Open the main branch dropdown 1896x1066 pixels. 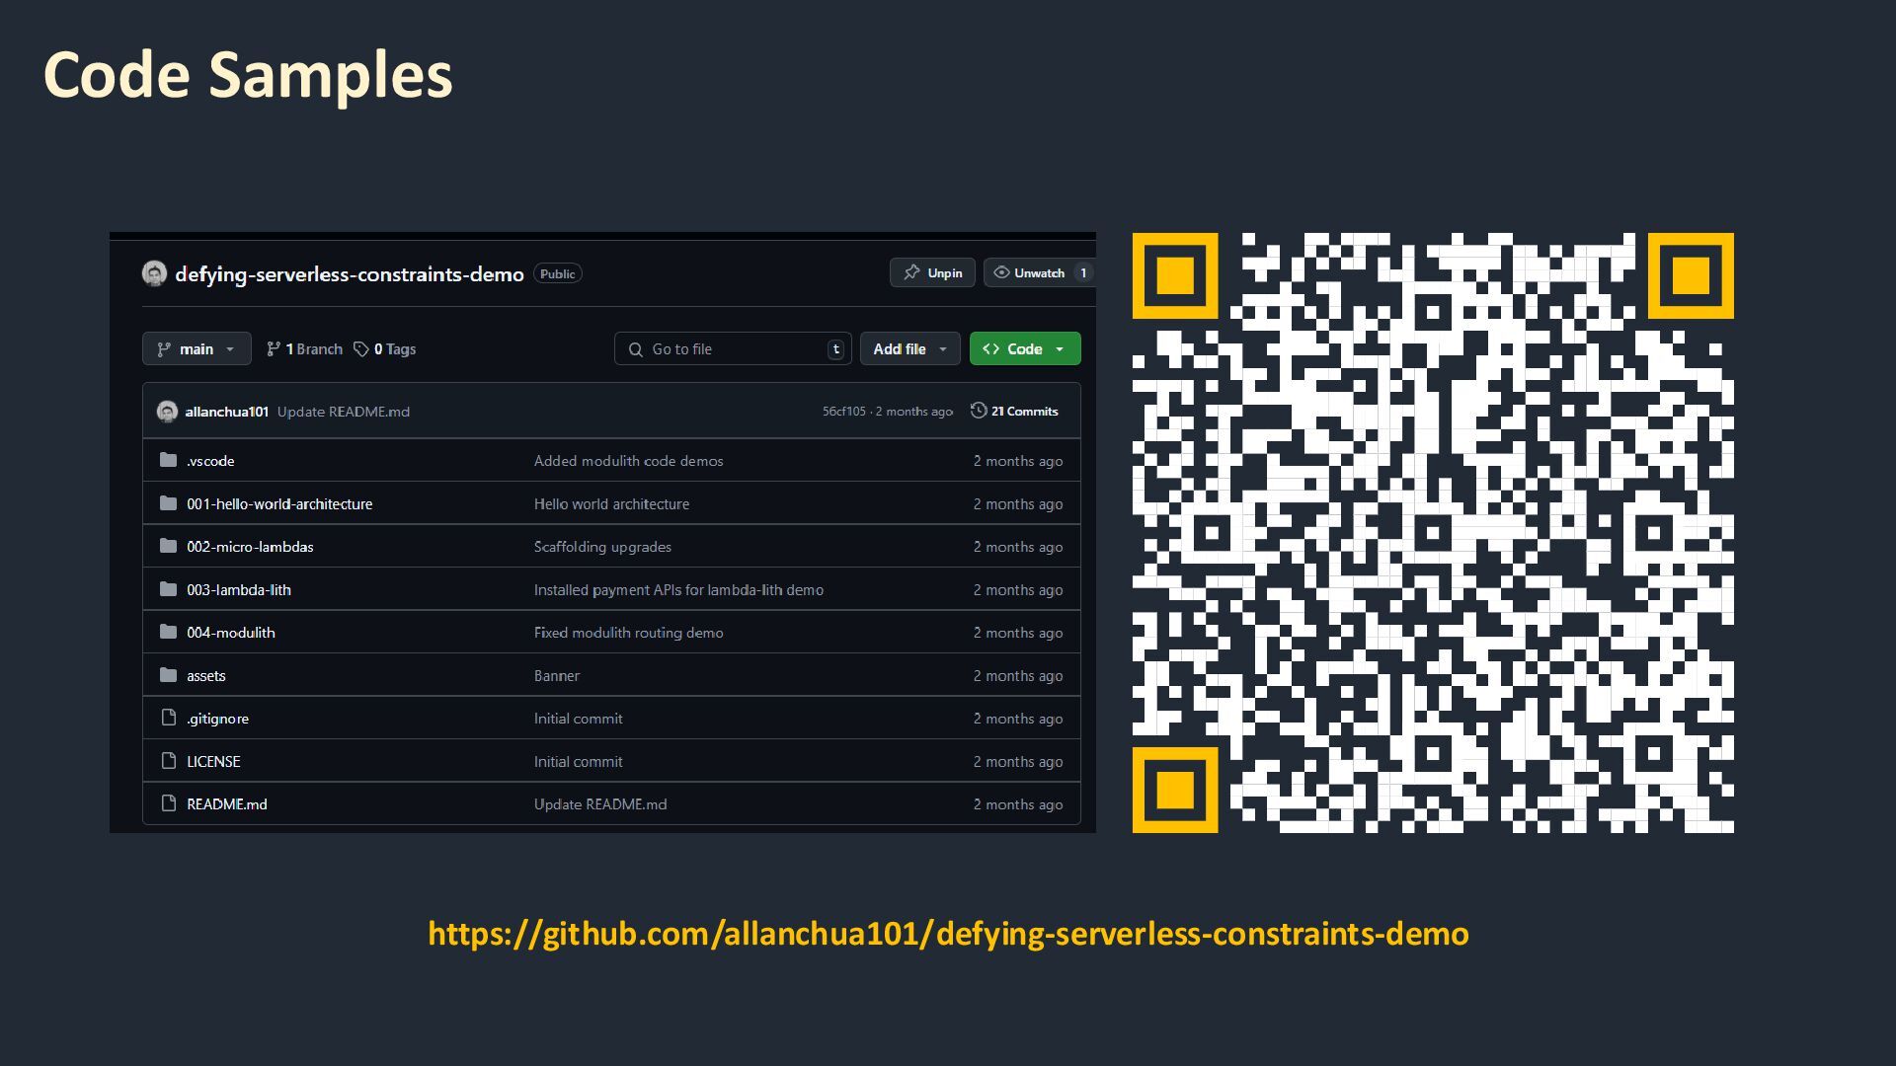tap(197, 349)
